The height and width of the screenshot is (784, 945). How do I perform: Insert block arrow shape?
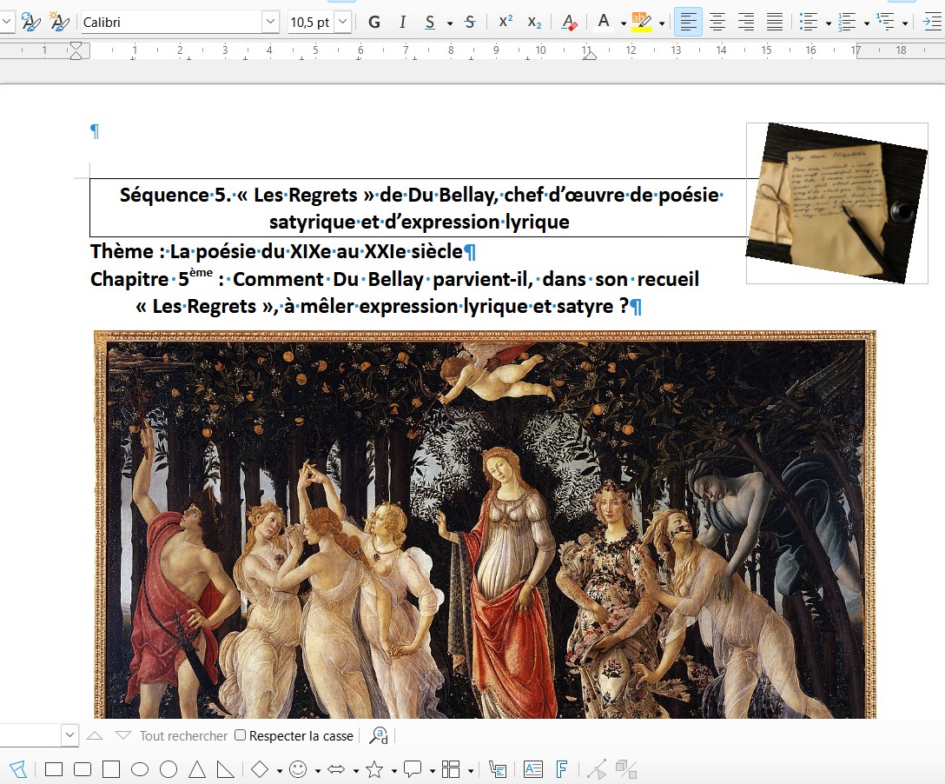(x=336, y=769)
